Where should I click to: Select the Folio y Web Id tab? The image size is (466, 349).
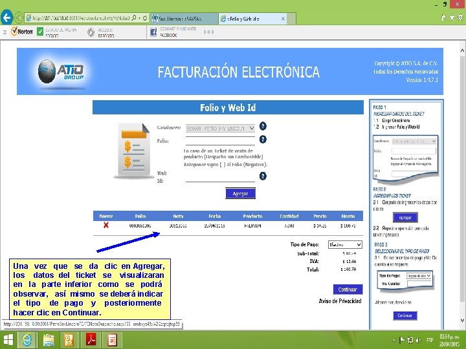(252, 19)
